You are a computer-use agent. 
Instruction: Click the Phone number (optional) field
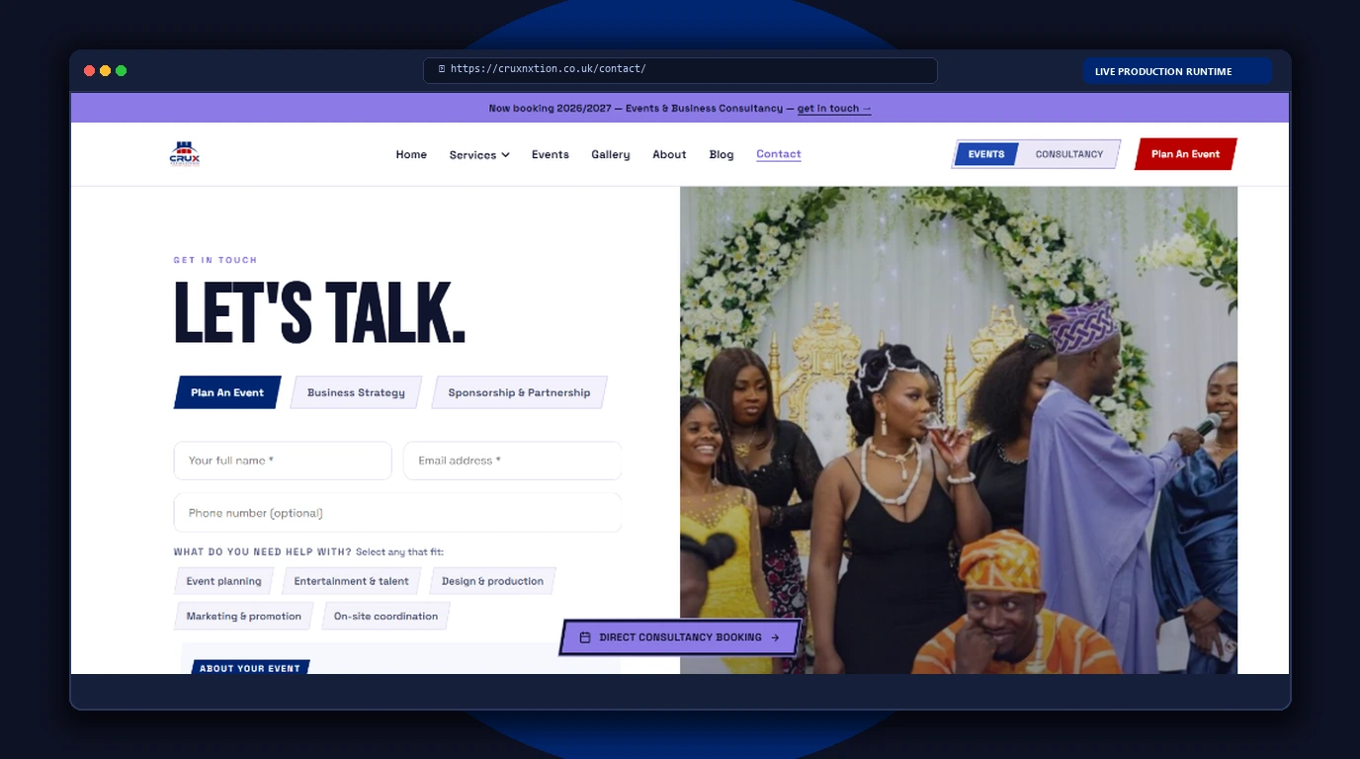coord(397,513)
